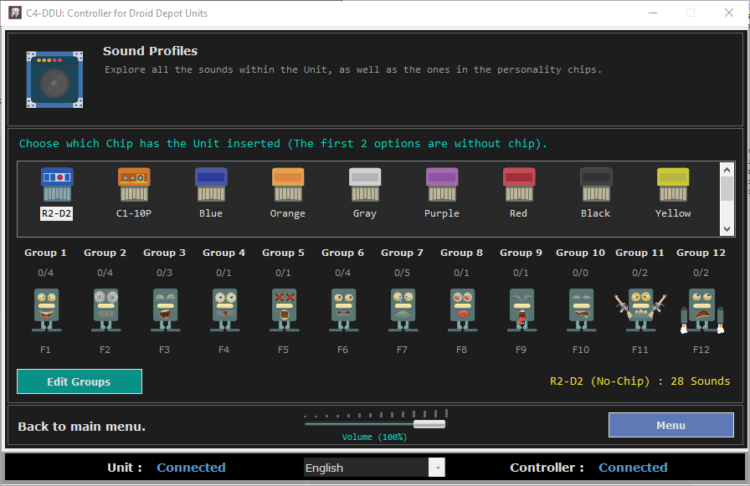Choose the Orange personality chip
The image size is (750, 486).
tap(288, 184)
